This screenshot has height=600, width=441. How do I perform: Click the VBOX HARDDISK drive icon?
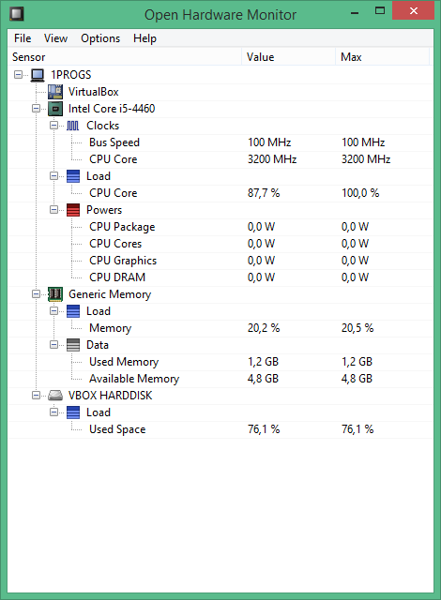(55, 396)
